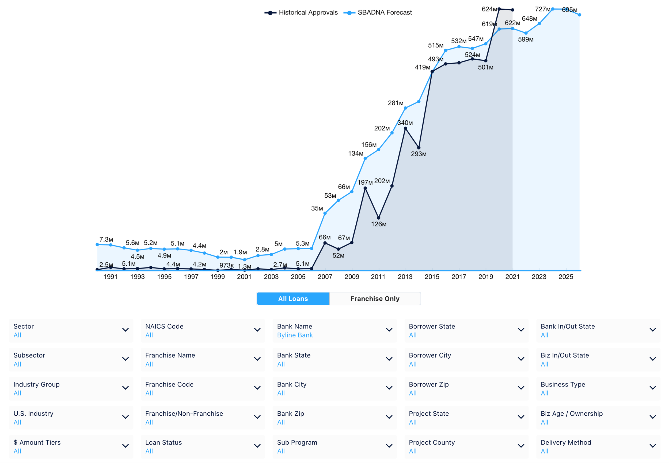Click the 727M forecast peak data point
669x463 pixels.
pos(553,9)
